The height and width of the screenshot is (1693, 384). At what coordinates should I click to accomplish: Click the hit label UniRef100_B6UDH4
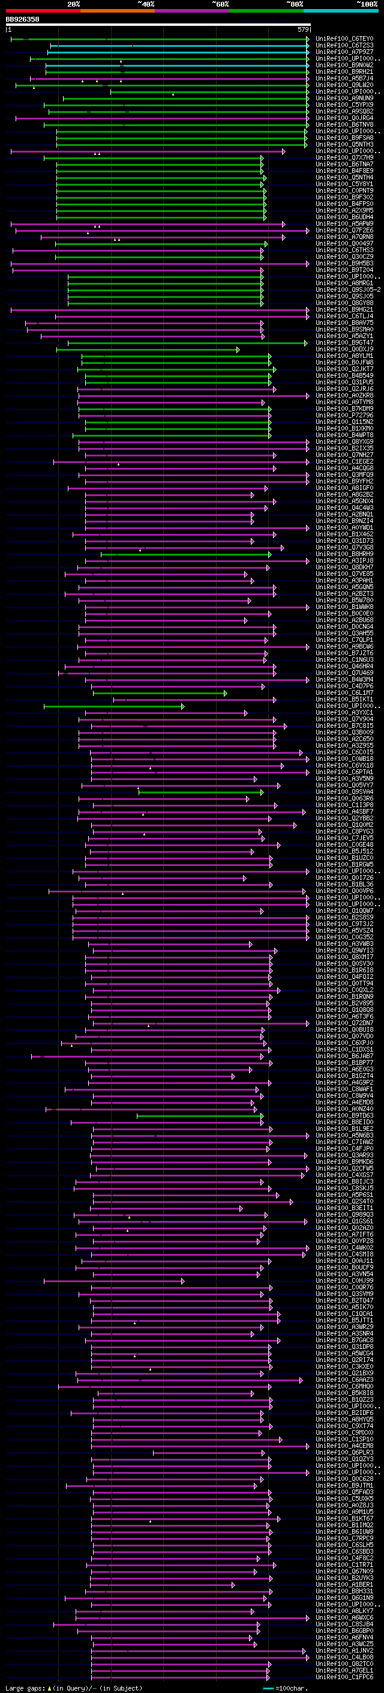point(344,217)
